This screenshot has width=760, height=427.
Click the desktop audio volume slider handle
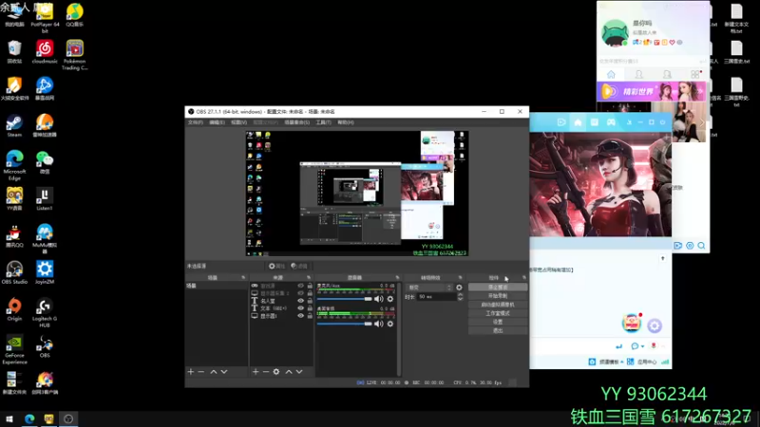[368, 324]
